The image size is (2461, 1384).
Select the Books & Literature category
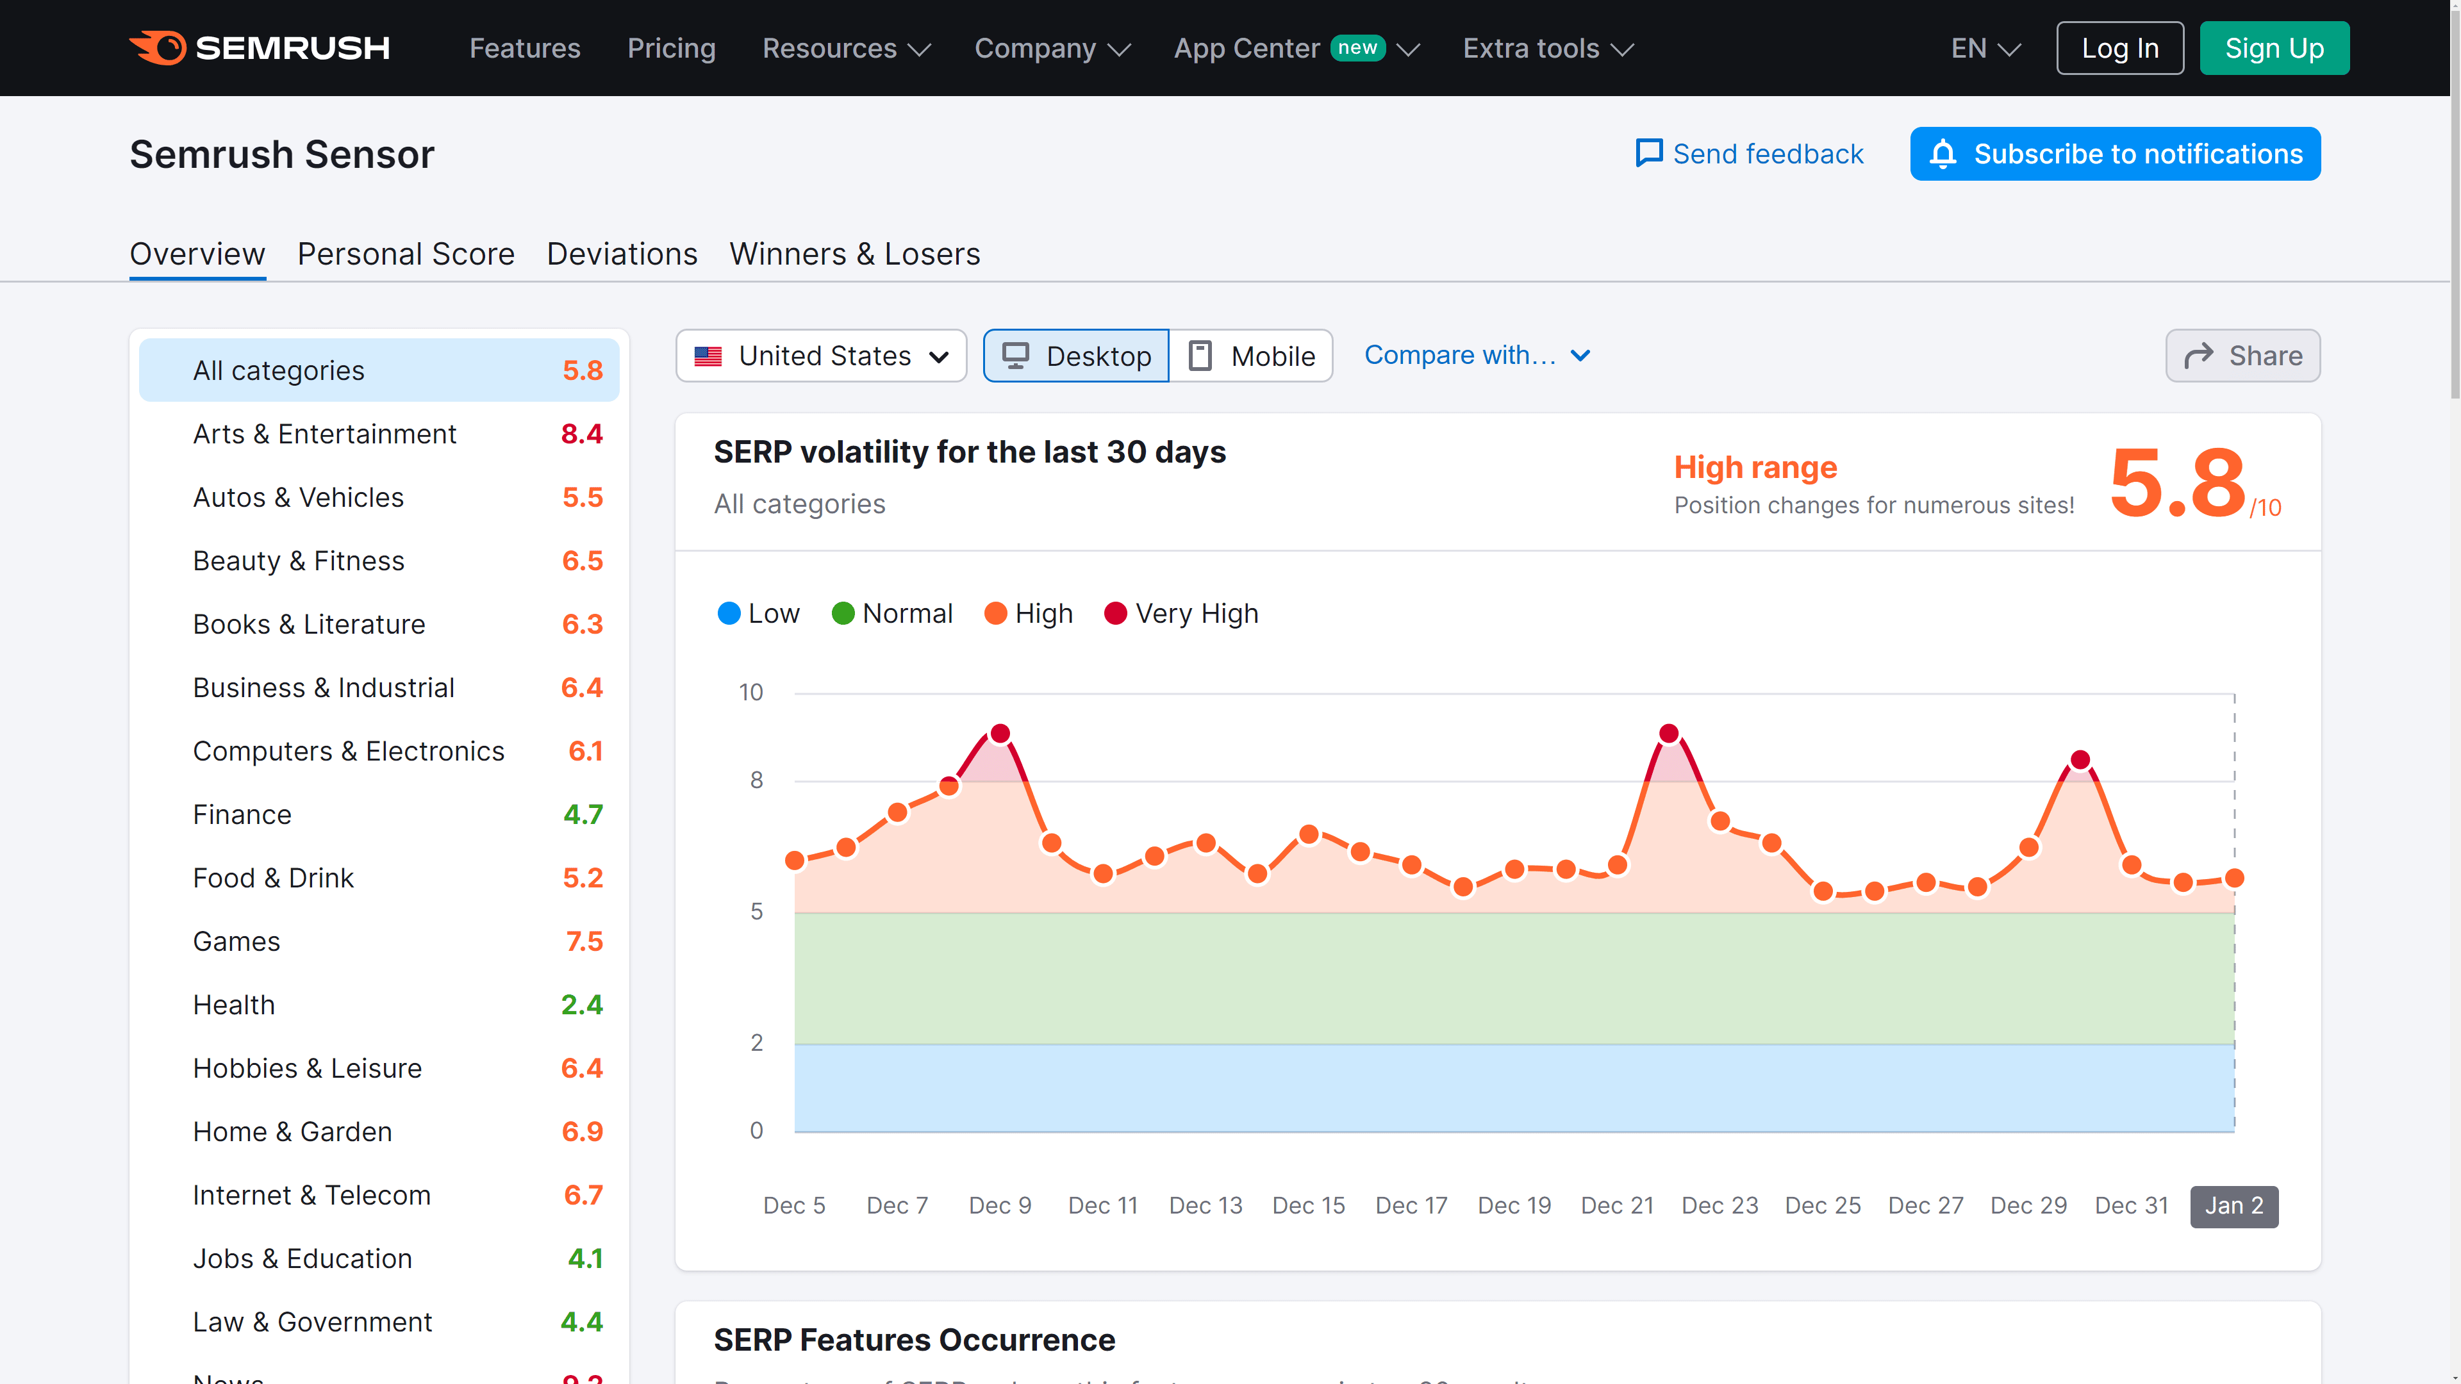[x=379, y=625]
